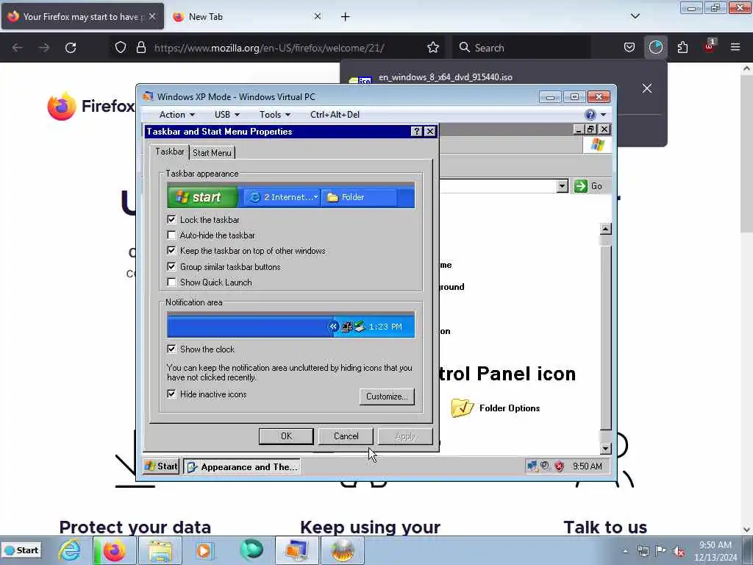Image resolution: width=753 pixels, height=565 pixels.
Task: Click XP tray red security shield icon
Action: click(x=559, y=466)
